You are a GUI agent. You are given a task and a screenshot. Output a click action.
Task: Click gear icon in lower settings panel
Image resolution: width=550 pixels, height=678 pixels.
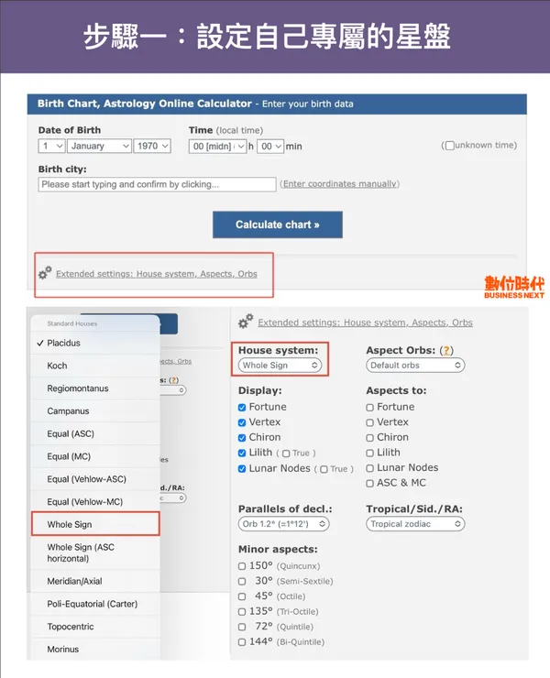coord(246,322)
